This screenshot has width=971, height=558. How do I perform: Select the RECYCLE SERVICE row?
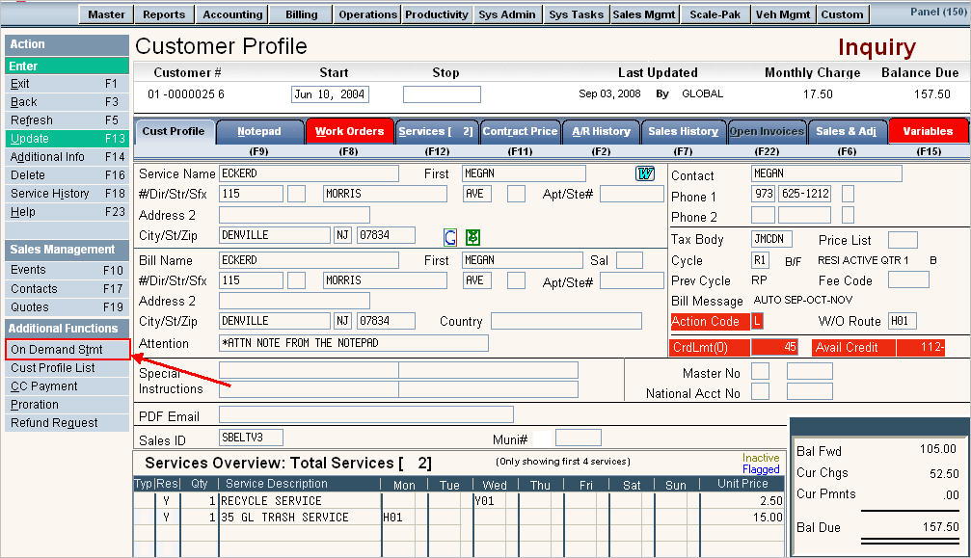(459, 500)
